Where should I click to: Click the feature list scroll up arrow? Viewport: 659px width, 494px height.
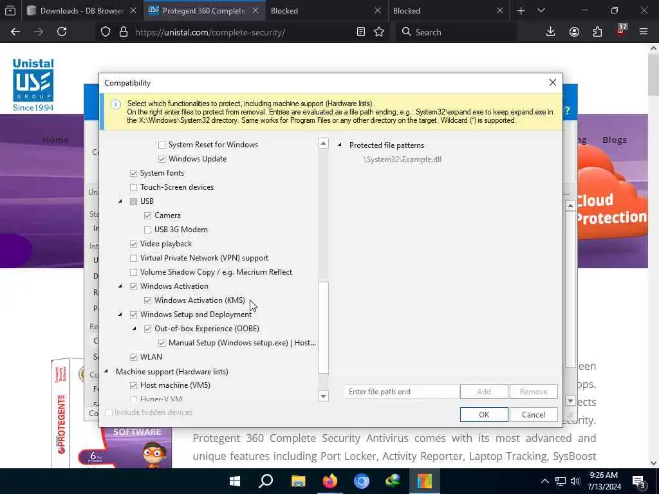coord(323,143)
